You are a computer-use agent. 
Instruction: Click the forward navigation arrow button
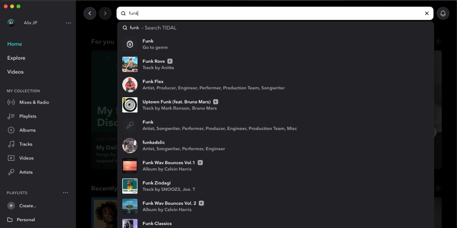coord(105,13)
